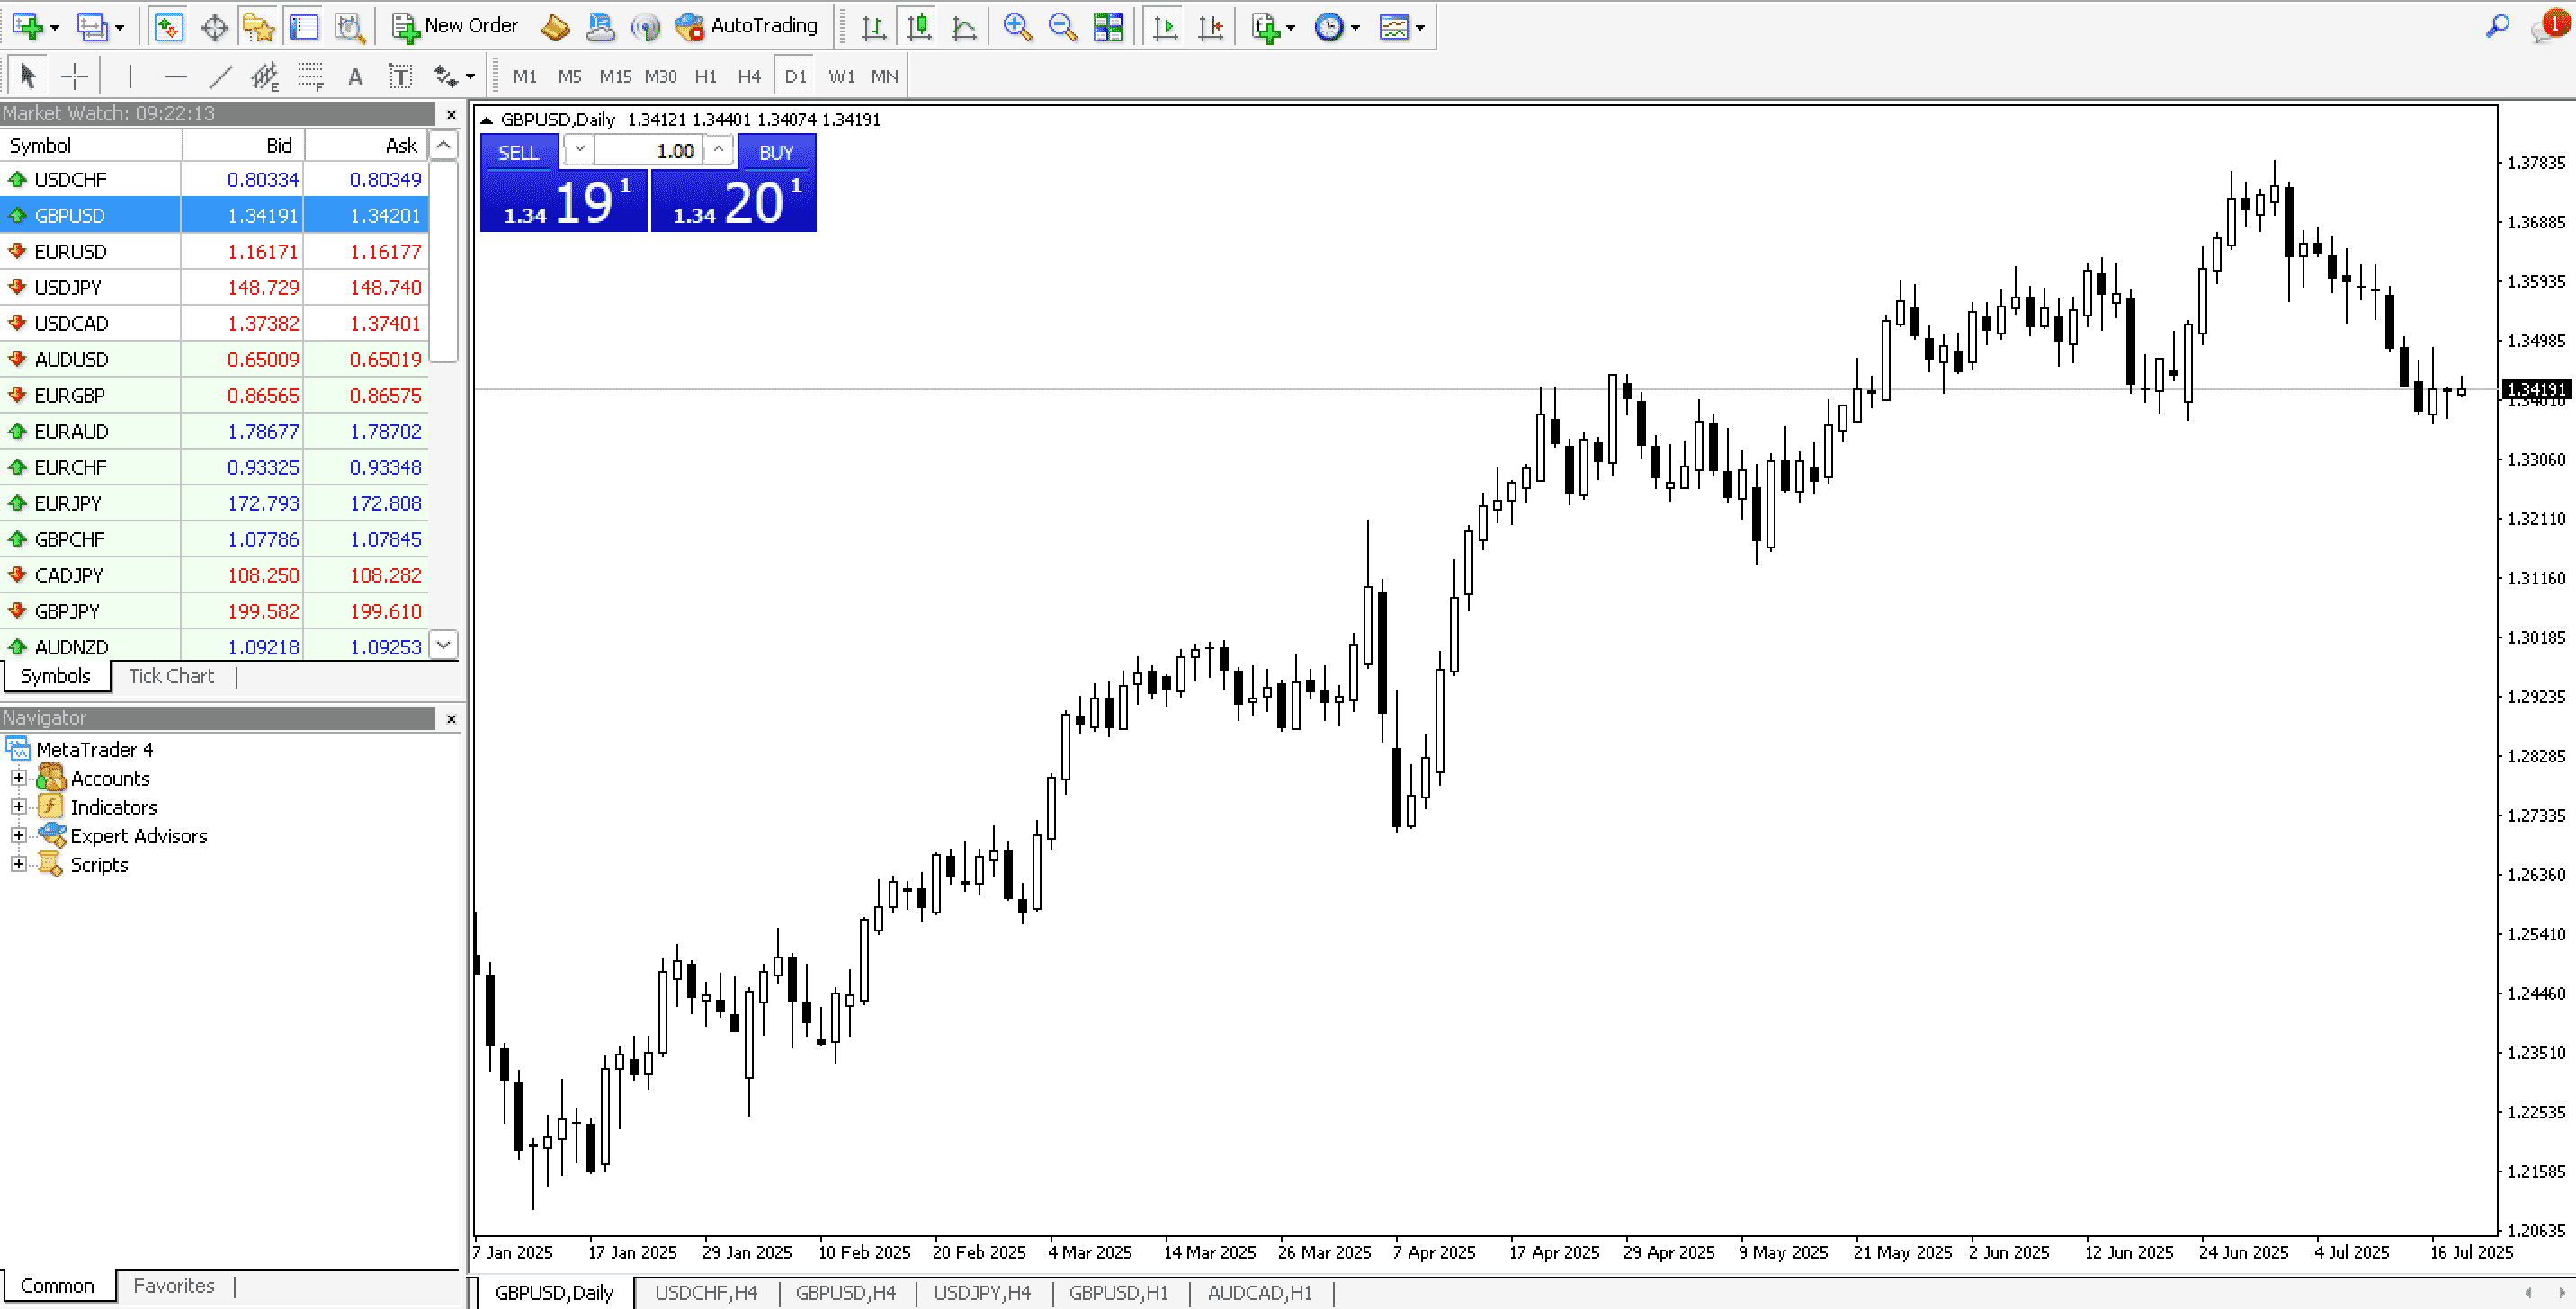Select the trendline drawing tool
The height and width of the screenshot is (1309, 2576).
click(x=220, y=75)
